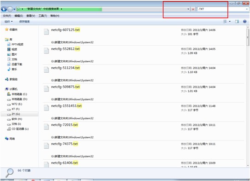This screenshot has width=250, height=181.
Task: Select file netcfg-552812.txt
Action: click(65, 49)
